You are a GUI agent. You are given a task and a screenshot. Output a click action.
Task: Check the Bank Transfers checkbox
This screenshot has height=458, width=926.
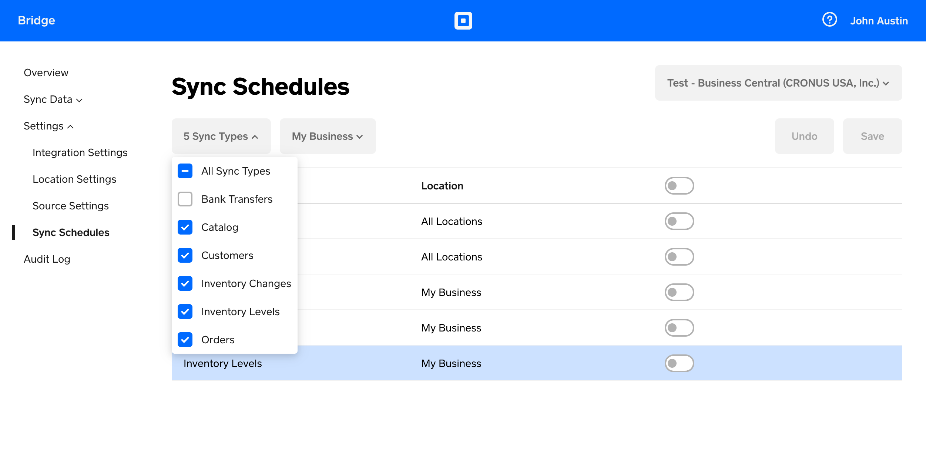point(185,199)
